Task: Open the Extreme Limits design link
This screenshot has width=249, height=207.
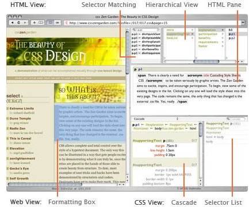Action: (21, 109)
